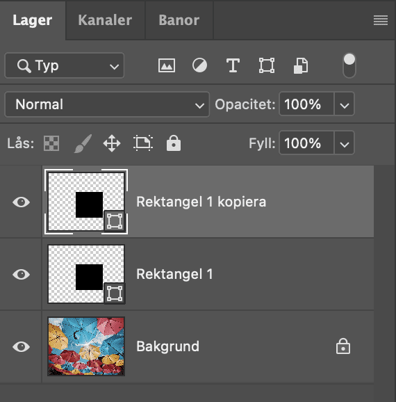Open the Fyll slider arrow

click(x=345, y=143)
